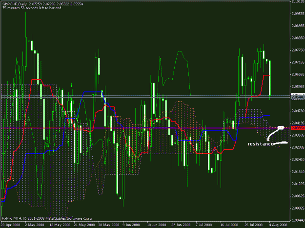Click the 2.02410 price axis label
Screen dimensions: 305x228
[298, 159]
